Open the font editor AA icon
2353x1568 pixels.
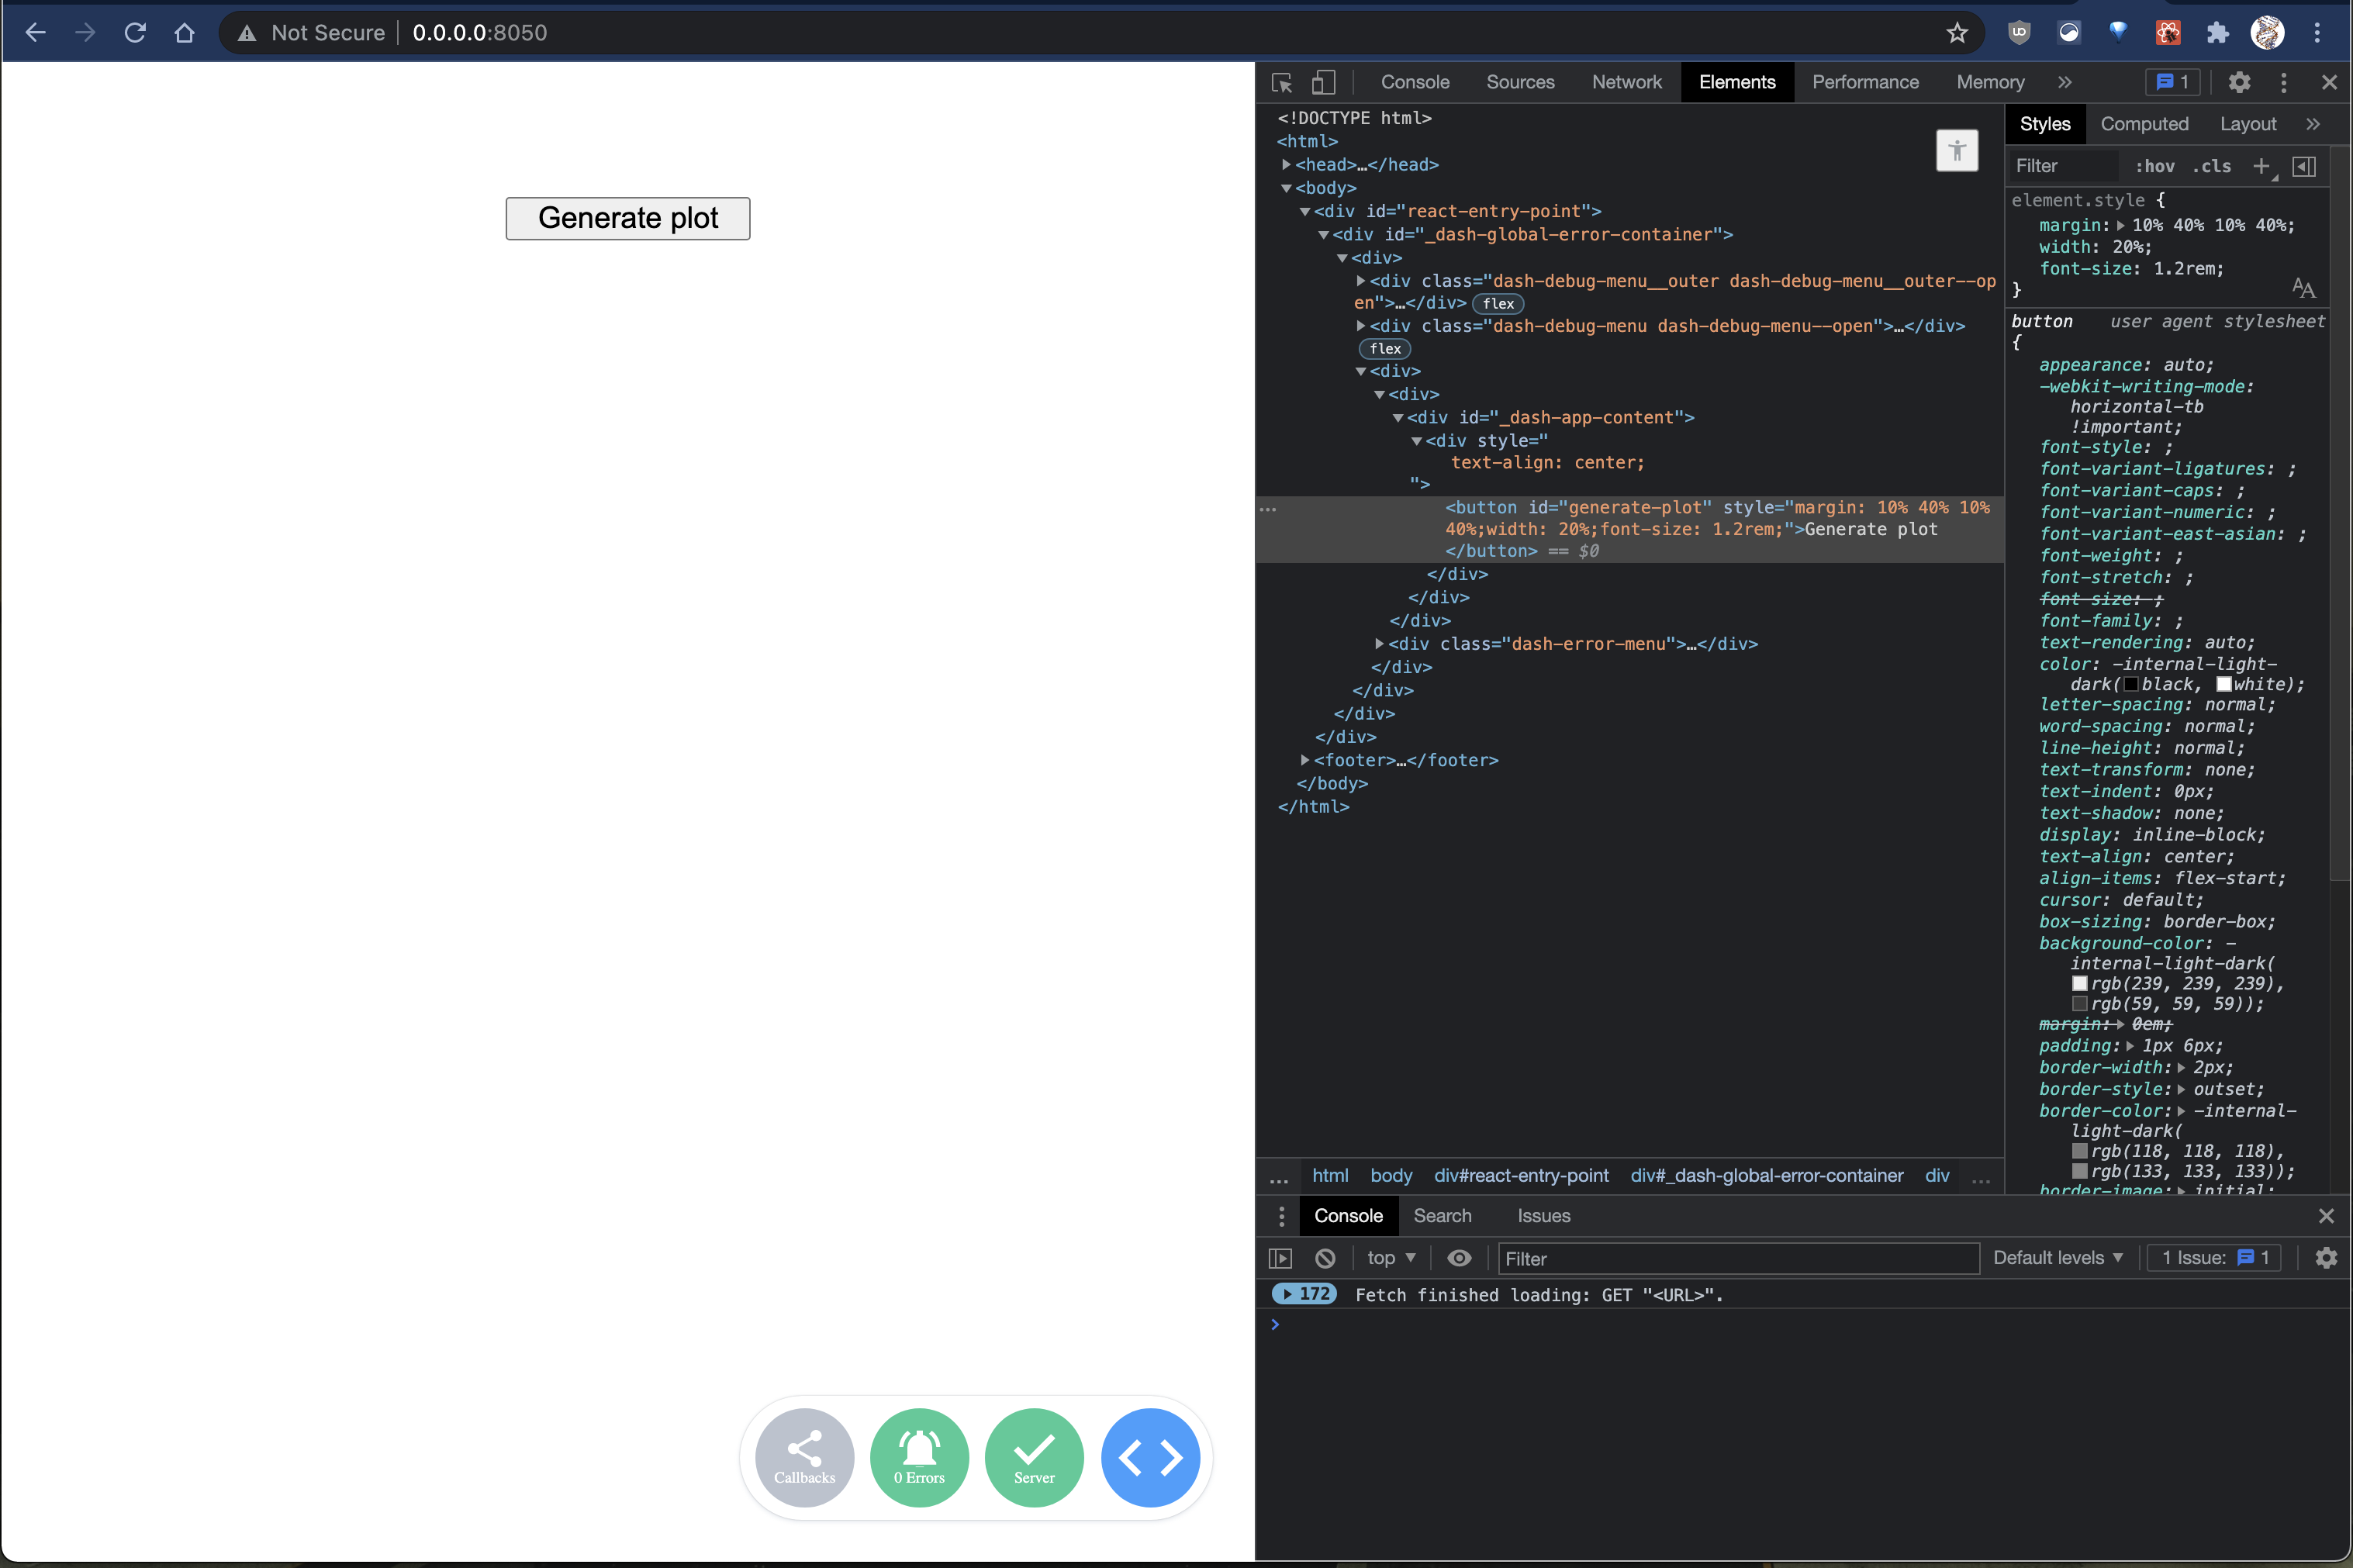point(2303,288)
